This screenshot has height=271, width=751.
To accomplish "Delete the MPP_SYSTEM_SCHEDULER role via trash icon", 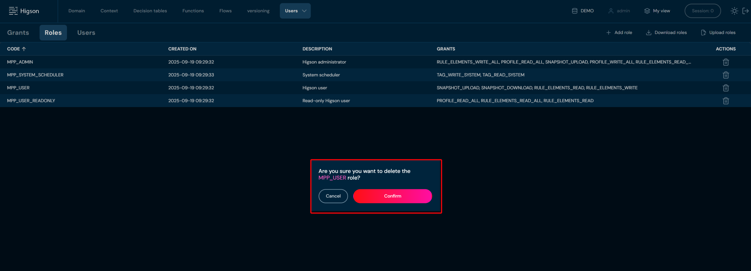I will tap(725, 75).
